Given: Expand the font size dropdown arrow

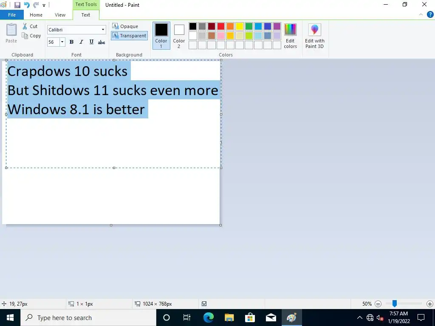Looking at the screenshot, I should click(x=62, y=42).
